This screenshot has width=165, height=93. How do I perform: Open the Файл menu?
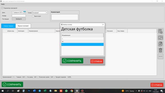(3, 4)
